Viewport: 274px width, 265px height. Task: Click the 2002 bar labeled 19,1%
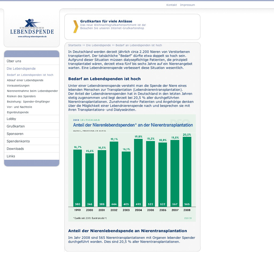coord(114,174)
